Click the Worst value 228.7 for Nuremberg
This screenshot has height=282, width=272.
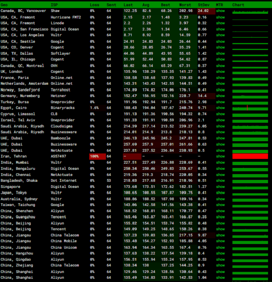pos(185,96)
